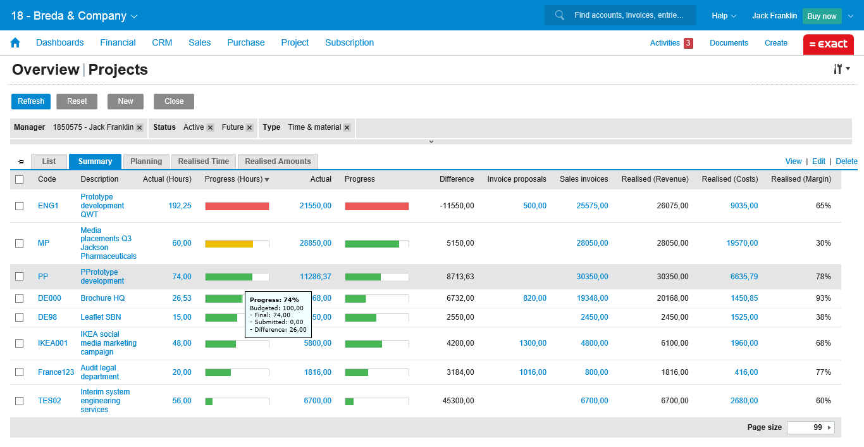Viewport: 864px width, 447px height.
Task: Click the Exact logo
Action: point(828,44)
